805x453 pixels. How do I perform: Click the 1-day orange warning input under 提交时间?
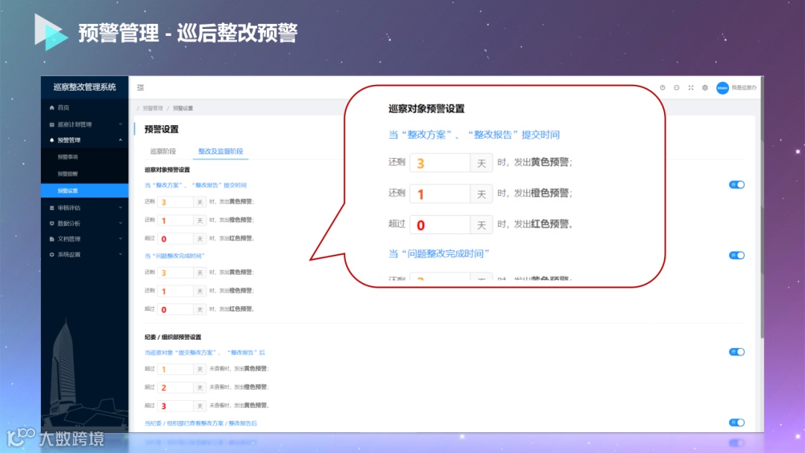click(175, 221)
